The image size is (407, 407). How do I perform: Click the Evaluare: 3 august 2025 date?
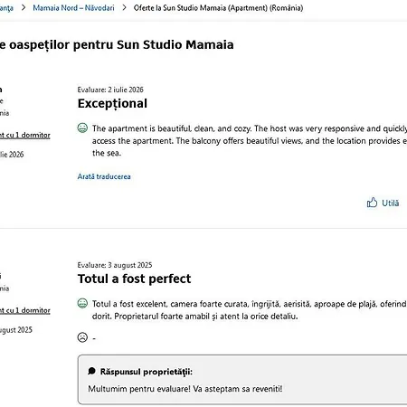click(115, 265)
